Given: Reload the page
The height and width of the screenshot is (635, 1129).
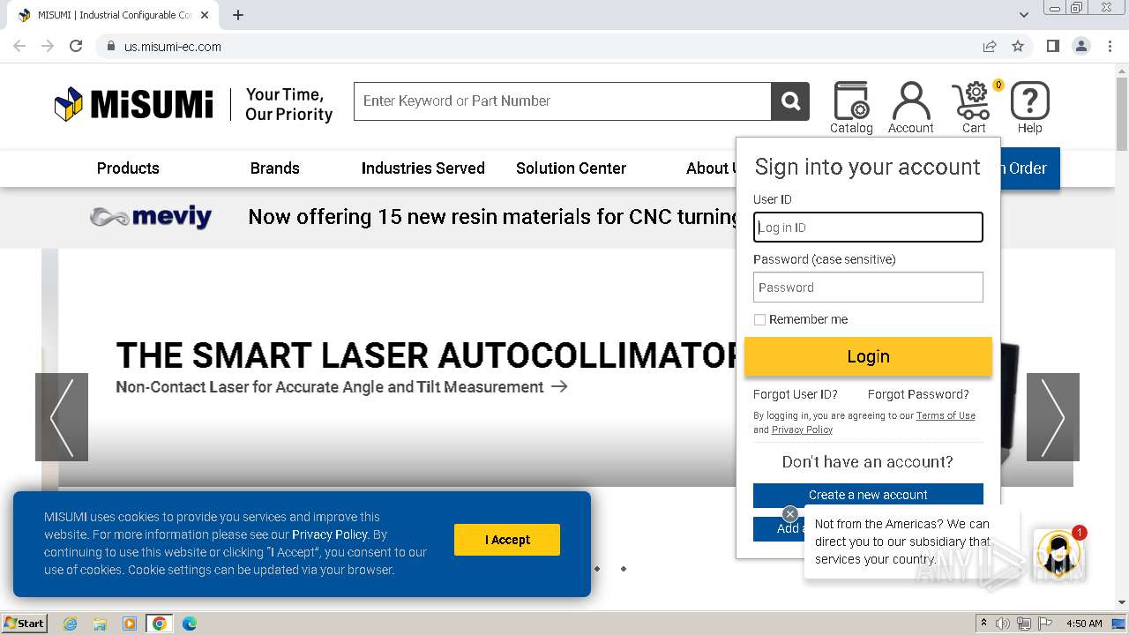Looking at the screenshot, I should (76, 46).
